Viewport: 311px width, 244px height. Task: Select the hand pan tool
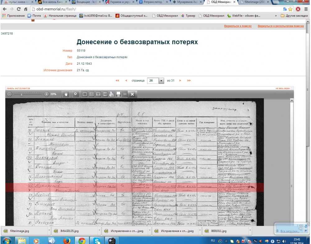click(66, 94)
